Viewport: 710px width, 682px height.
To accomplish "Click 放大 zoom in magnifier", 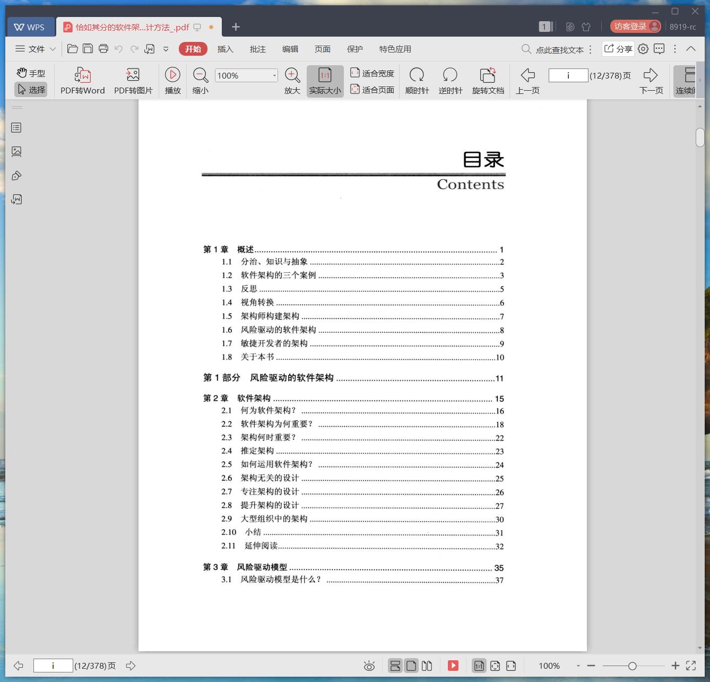I will pyautogui.click(x=292, y=81).
